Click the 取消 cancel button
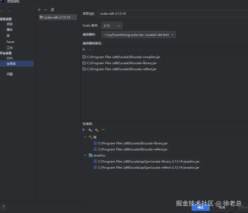 click(x=222, y=207)
